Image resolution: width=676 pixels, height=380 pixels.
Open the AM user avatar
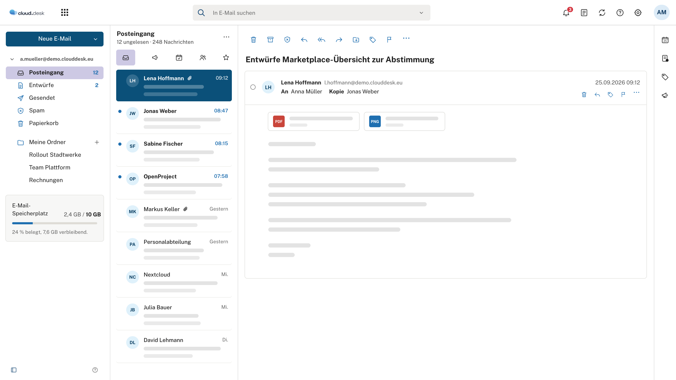[x=662, y=12]
